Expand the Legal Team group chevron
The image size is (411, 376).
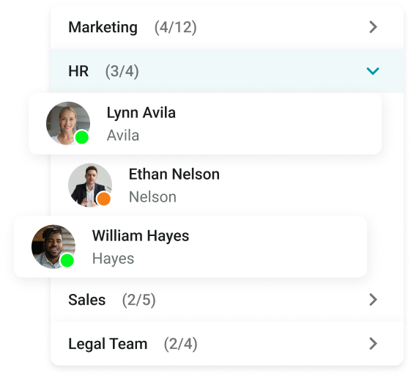pos(373,344)
